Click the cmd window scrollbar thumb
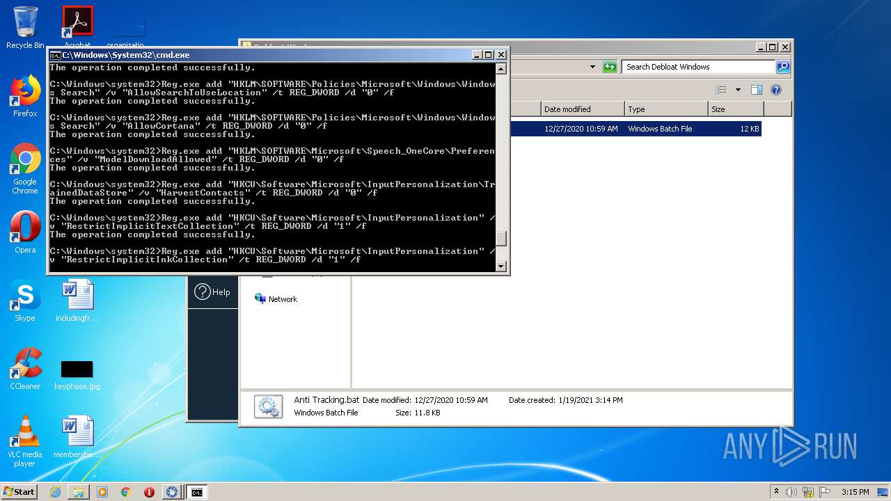891x501 pixels. tap(500, 239)
